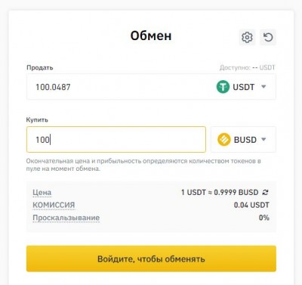Click the green Tether USDT coin logo
This screenshot has height=285, width=302.
223,87
